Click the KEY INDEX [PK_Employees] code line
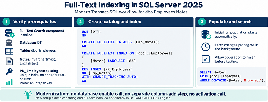Viewport: 268px width, 102px height. pyautogui.click(x=107, y=69)
